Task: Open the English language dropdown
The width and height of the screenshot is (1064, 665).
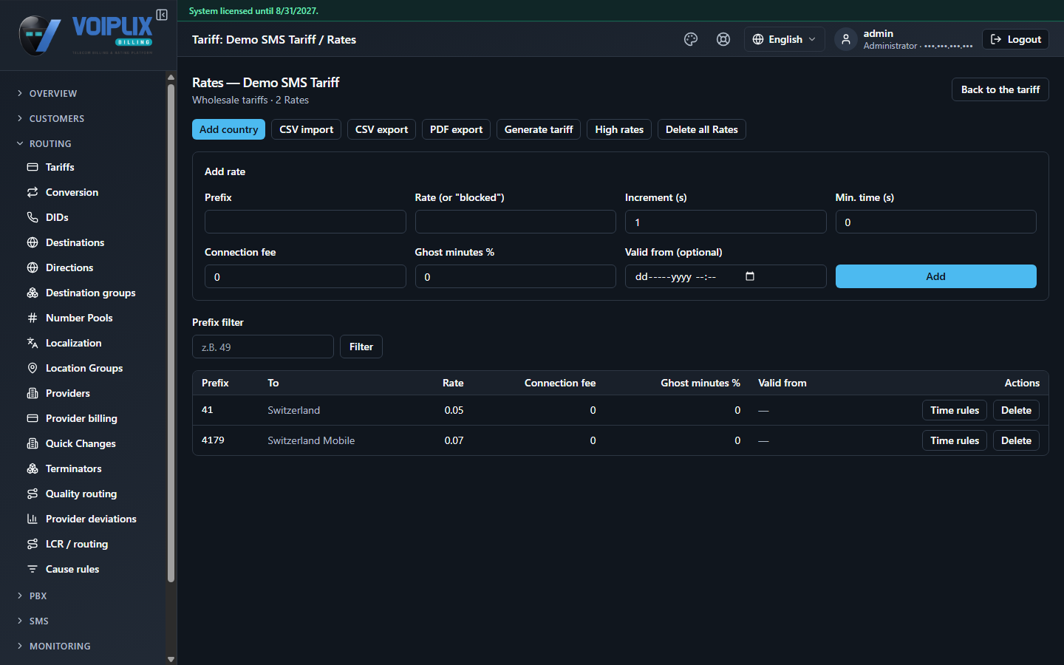Action: pyautogui.click(x=784, y=39)
